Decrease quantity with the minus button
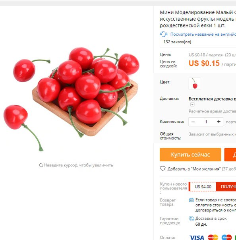This screenshot has width=236, height=240. click(193, 122)
